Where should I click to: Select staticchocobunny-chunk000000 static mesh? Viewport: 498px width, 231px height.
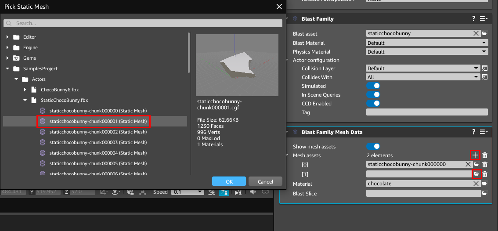point(98,111)
